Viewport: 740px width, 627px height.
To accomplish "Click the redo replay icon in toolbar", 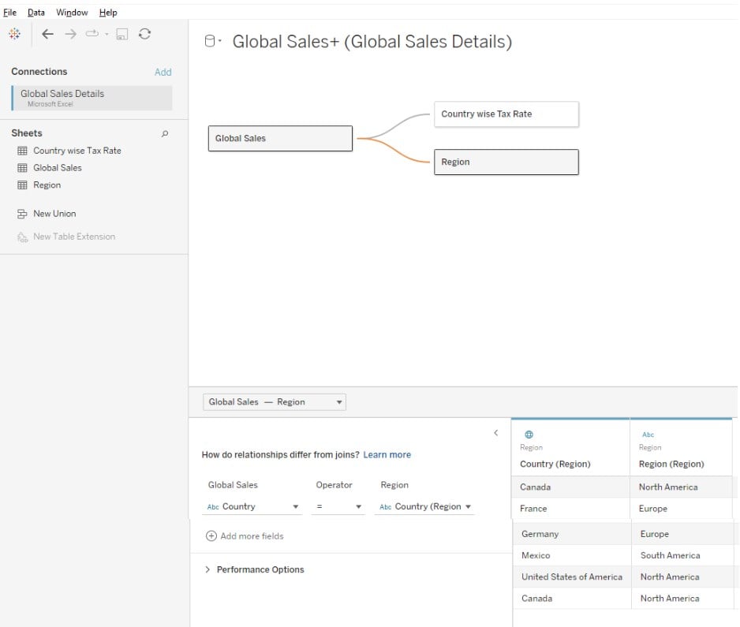I will [x=92, y=33].
